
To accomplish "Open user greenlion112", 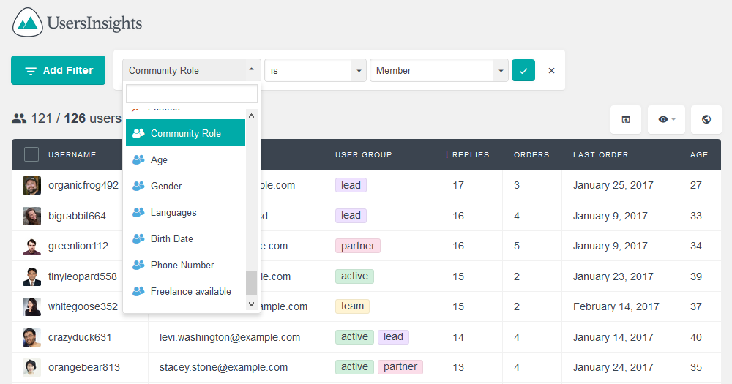I will tap(78, 246).
